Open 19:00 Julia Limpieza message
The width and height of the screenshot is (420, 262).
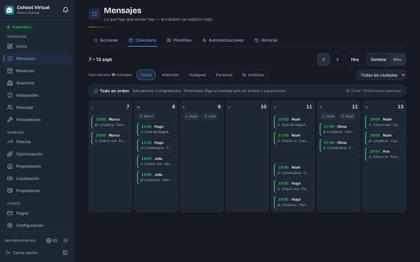156,177
